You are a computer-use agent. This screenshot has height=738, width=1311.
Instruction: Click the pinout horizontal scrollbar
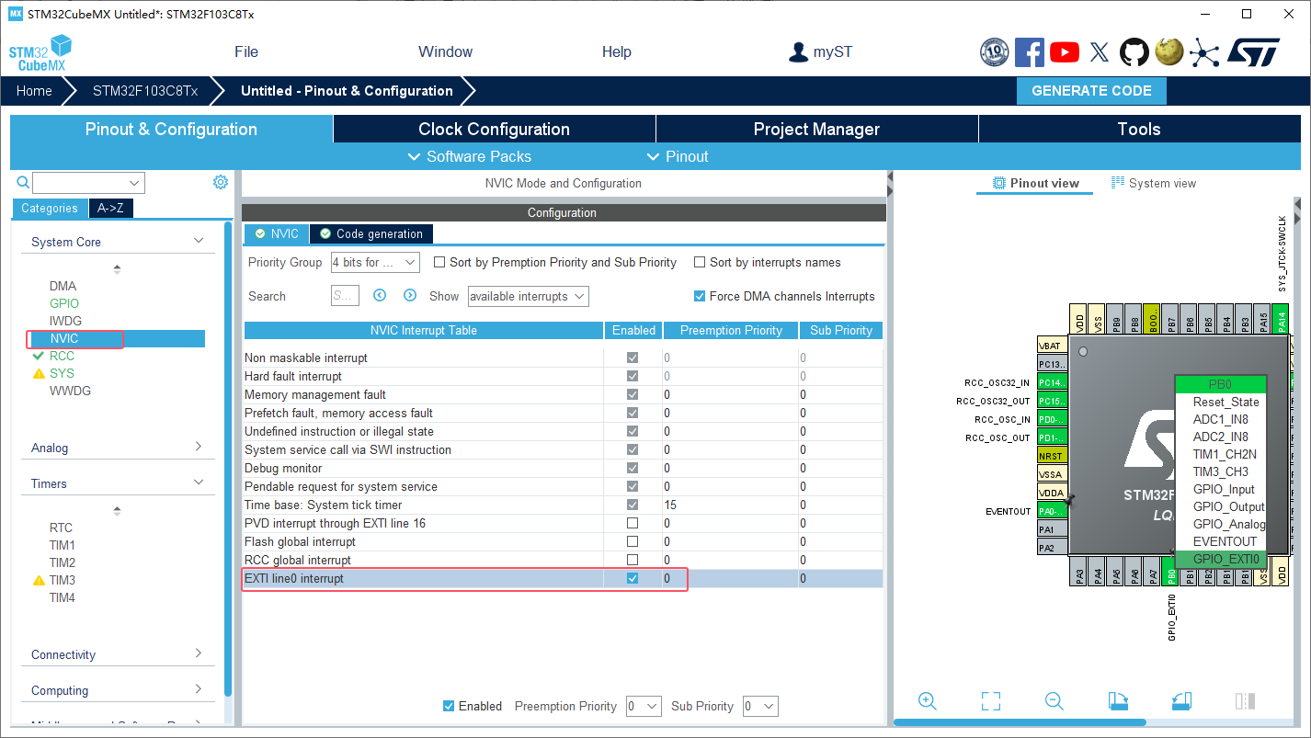1020,722
